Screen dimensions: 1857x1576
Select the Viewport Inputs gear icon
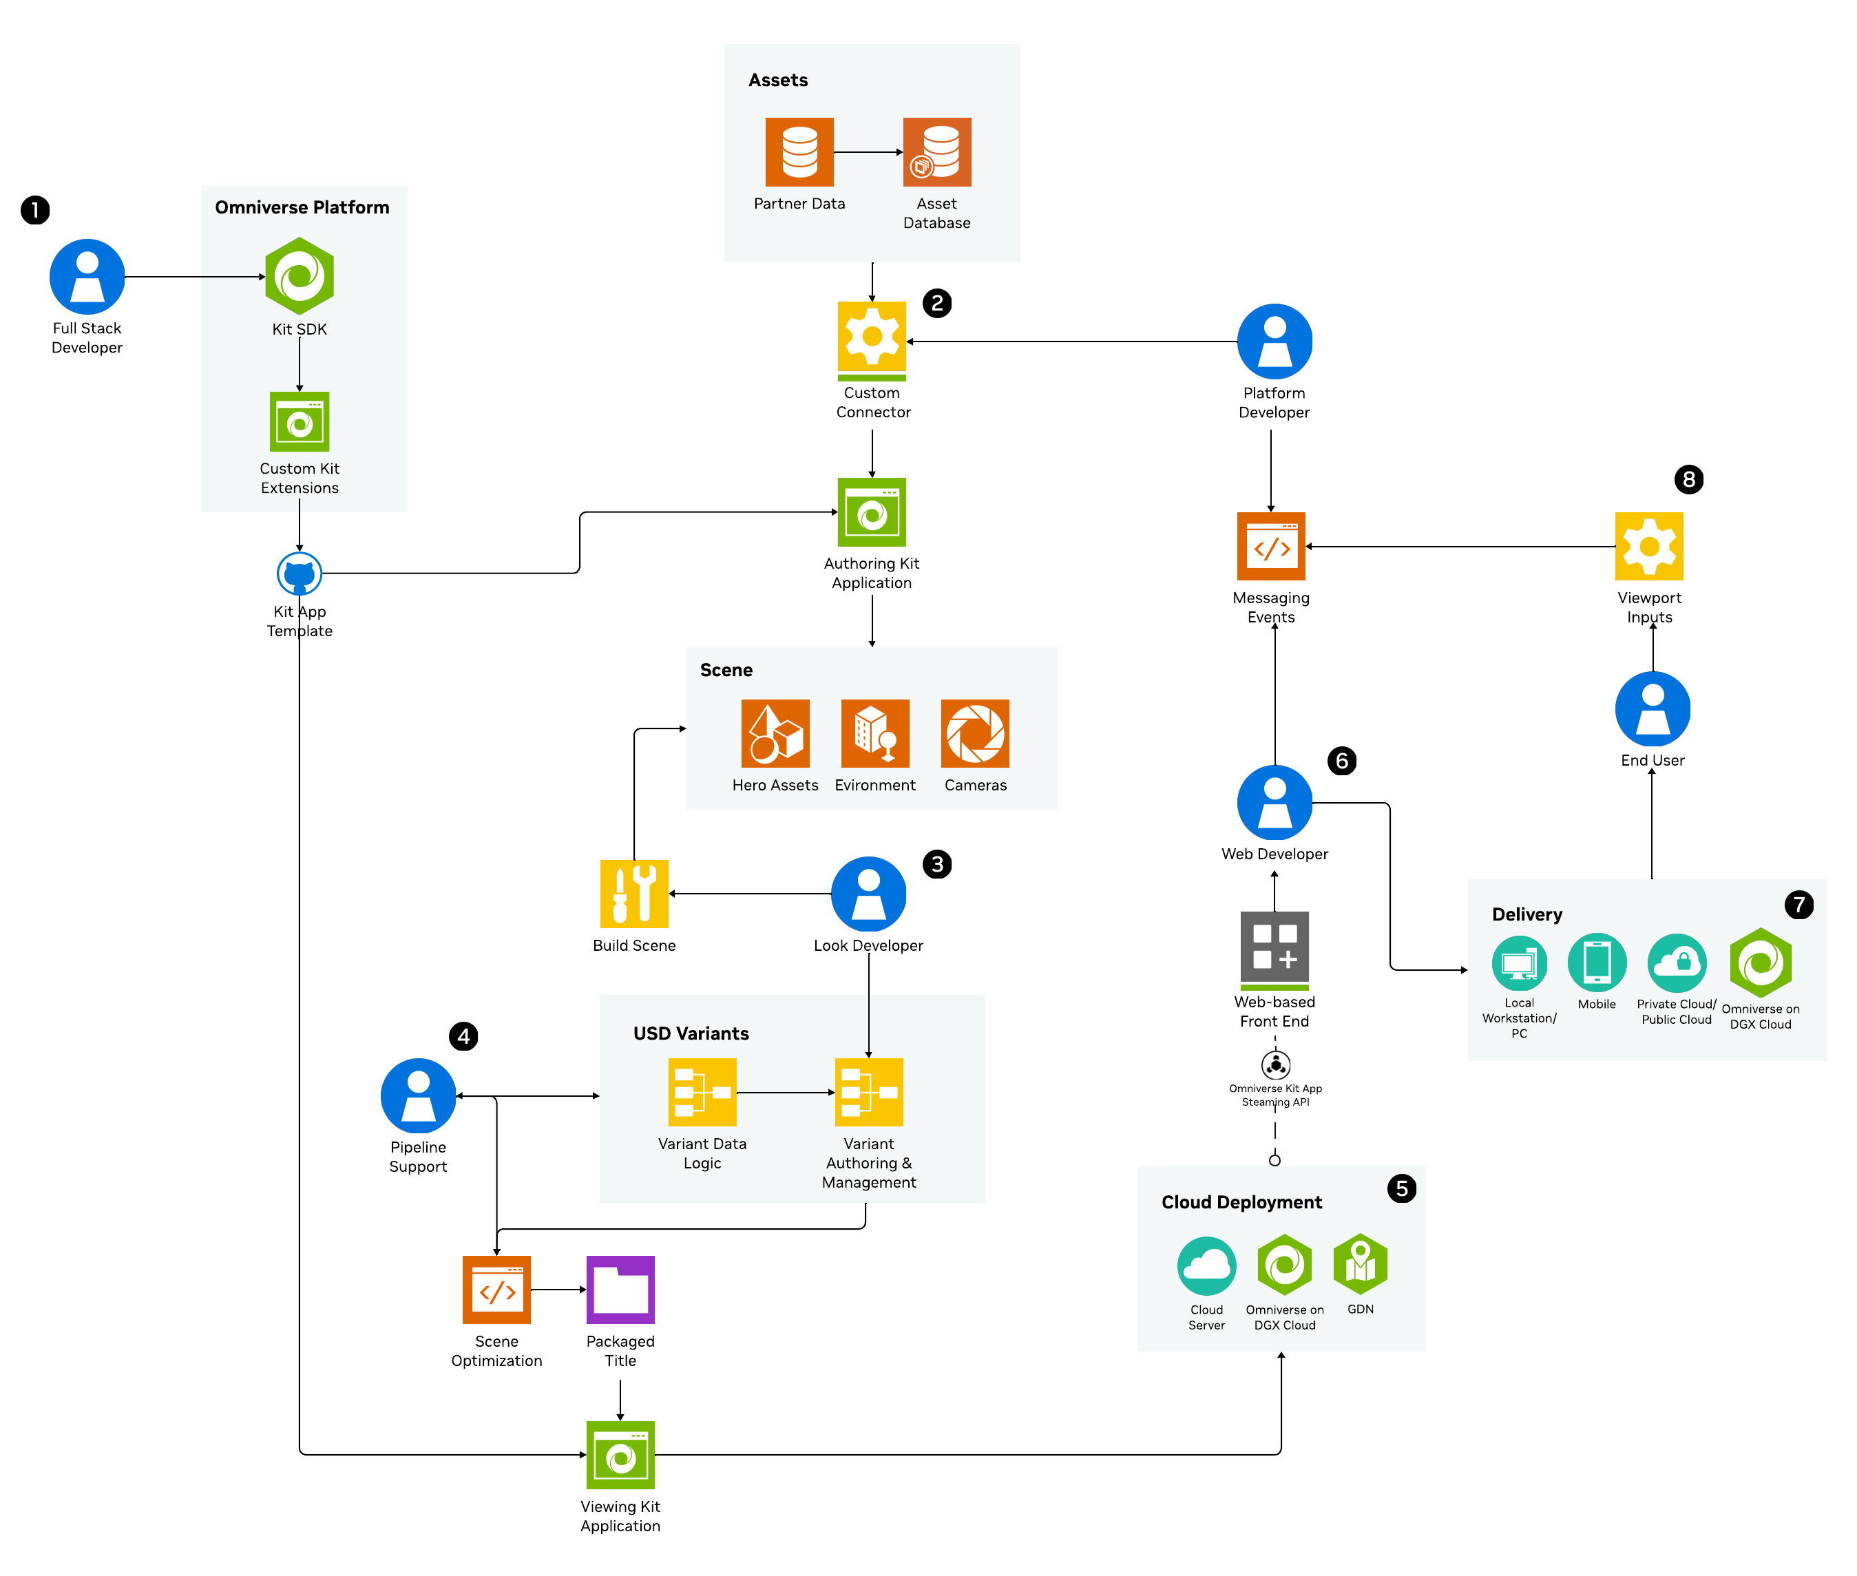click(1649, 546)
